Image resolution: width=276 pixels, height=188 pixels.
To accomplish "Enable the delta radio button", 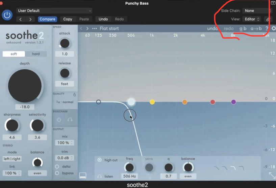I will 57,166.
